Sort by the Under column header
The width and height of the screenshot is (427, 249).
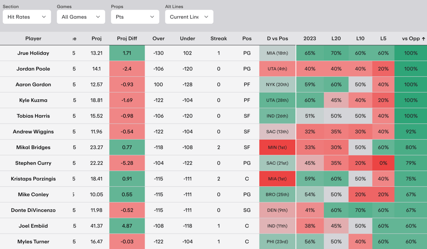[187, 38]
